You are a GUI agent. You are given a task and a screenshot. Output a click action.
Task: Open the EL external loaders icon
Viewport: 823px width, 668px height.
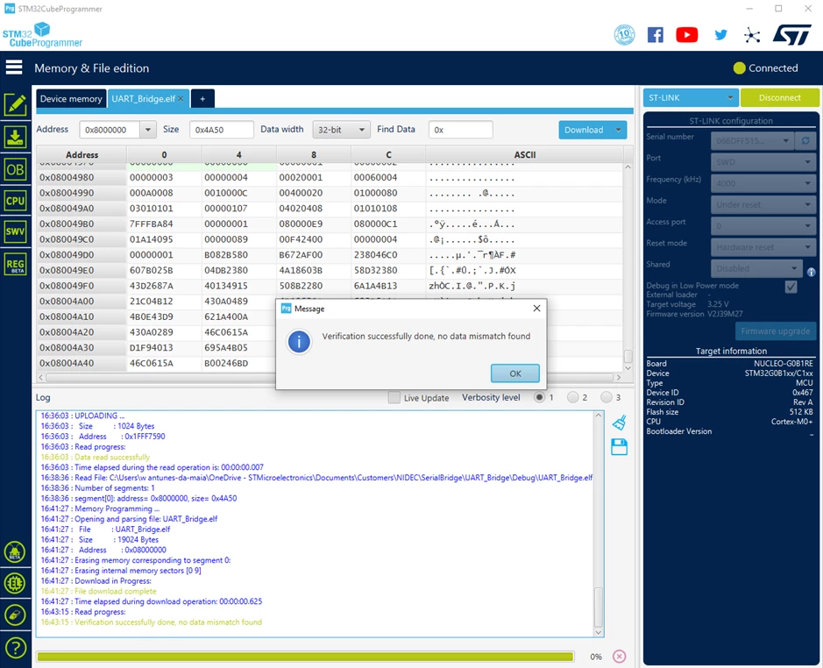pos(15,583)
